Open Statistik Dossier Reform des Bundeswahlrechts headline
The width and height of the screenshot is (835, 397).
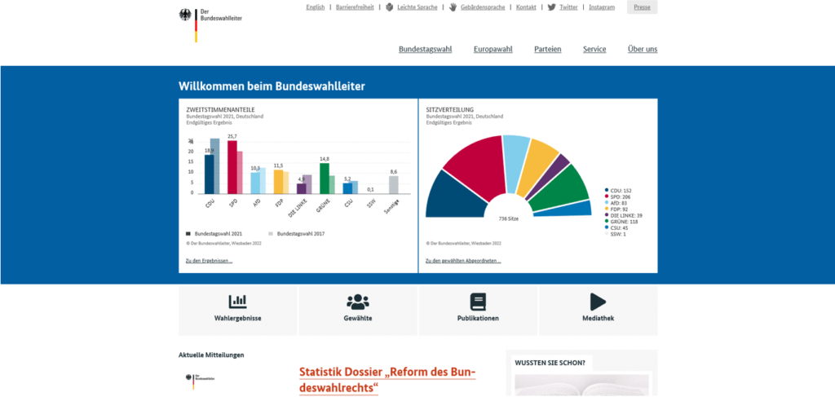pyautogui.click(x=387, y=380)
